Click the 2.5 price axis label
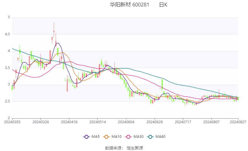The width and height of the screenshot is (248, 151). coord(7,101)
